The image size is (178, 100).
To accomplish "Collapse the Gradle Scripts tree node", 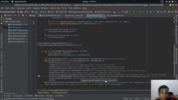I will click(x=4, y=22).
